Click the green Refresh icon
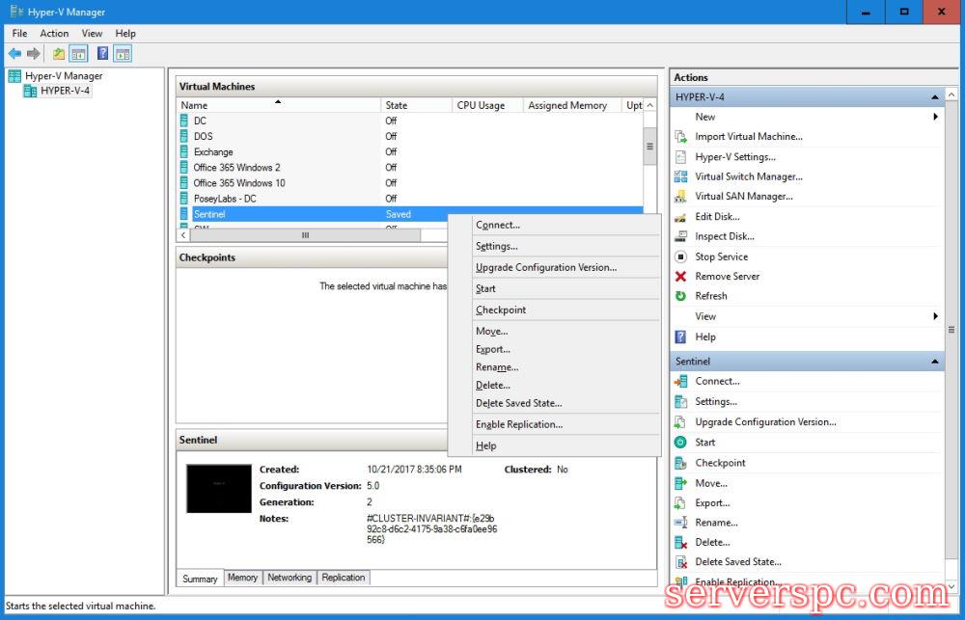Screen dimensions: 965x620 (680, 296)
